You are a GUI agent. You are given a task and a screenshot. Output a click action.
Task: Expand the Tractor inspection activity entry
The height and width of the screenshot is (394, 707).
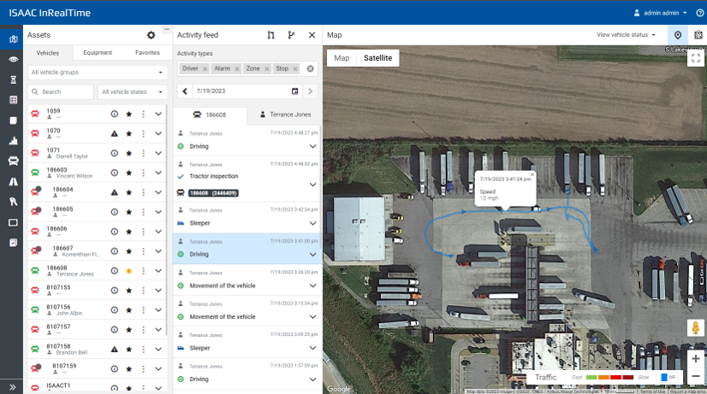tap(312, 184)
